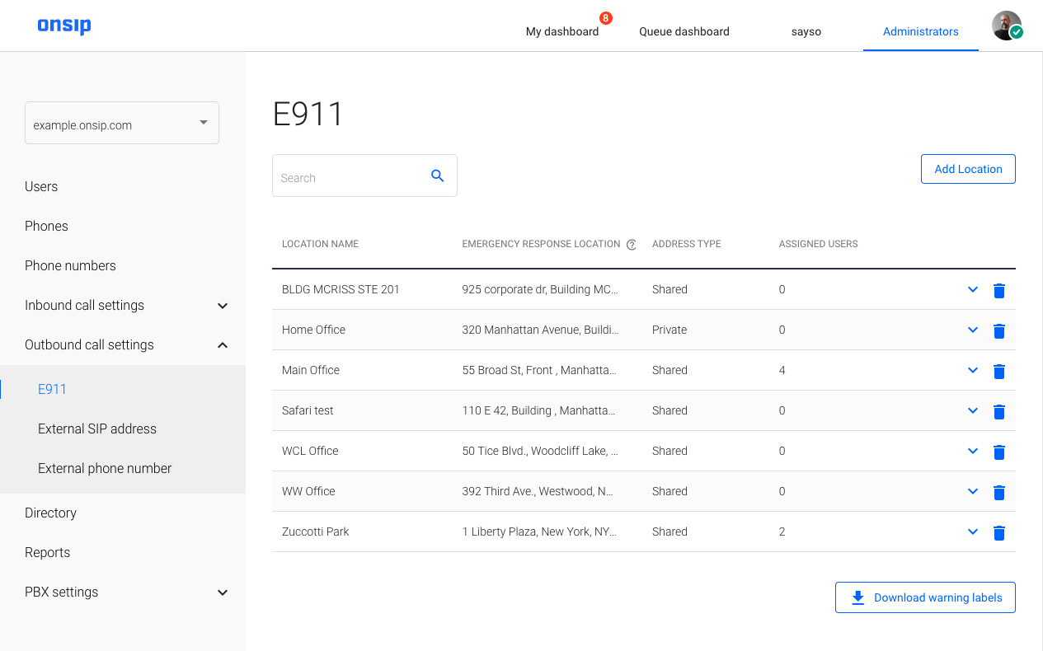Sort by Address Type column header

pos(687,244)
